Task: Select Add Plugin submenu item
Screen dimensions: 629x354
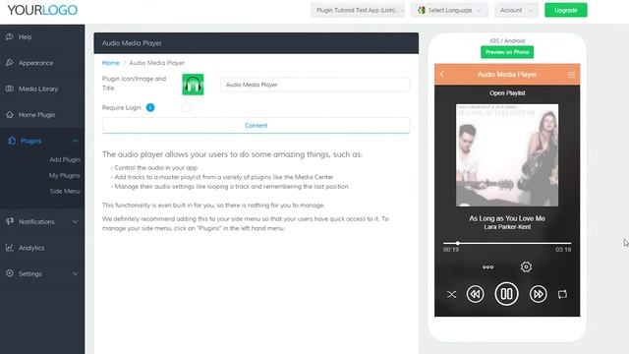Action: coord(65,159)
